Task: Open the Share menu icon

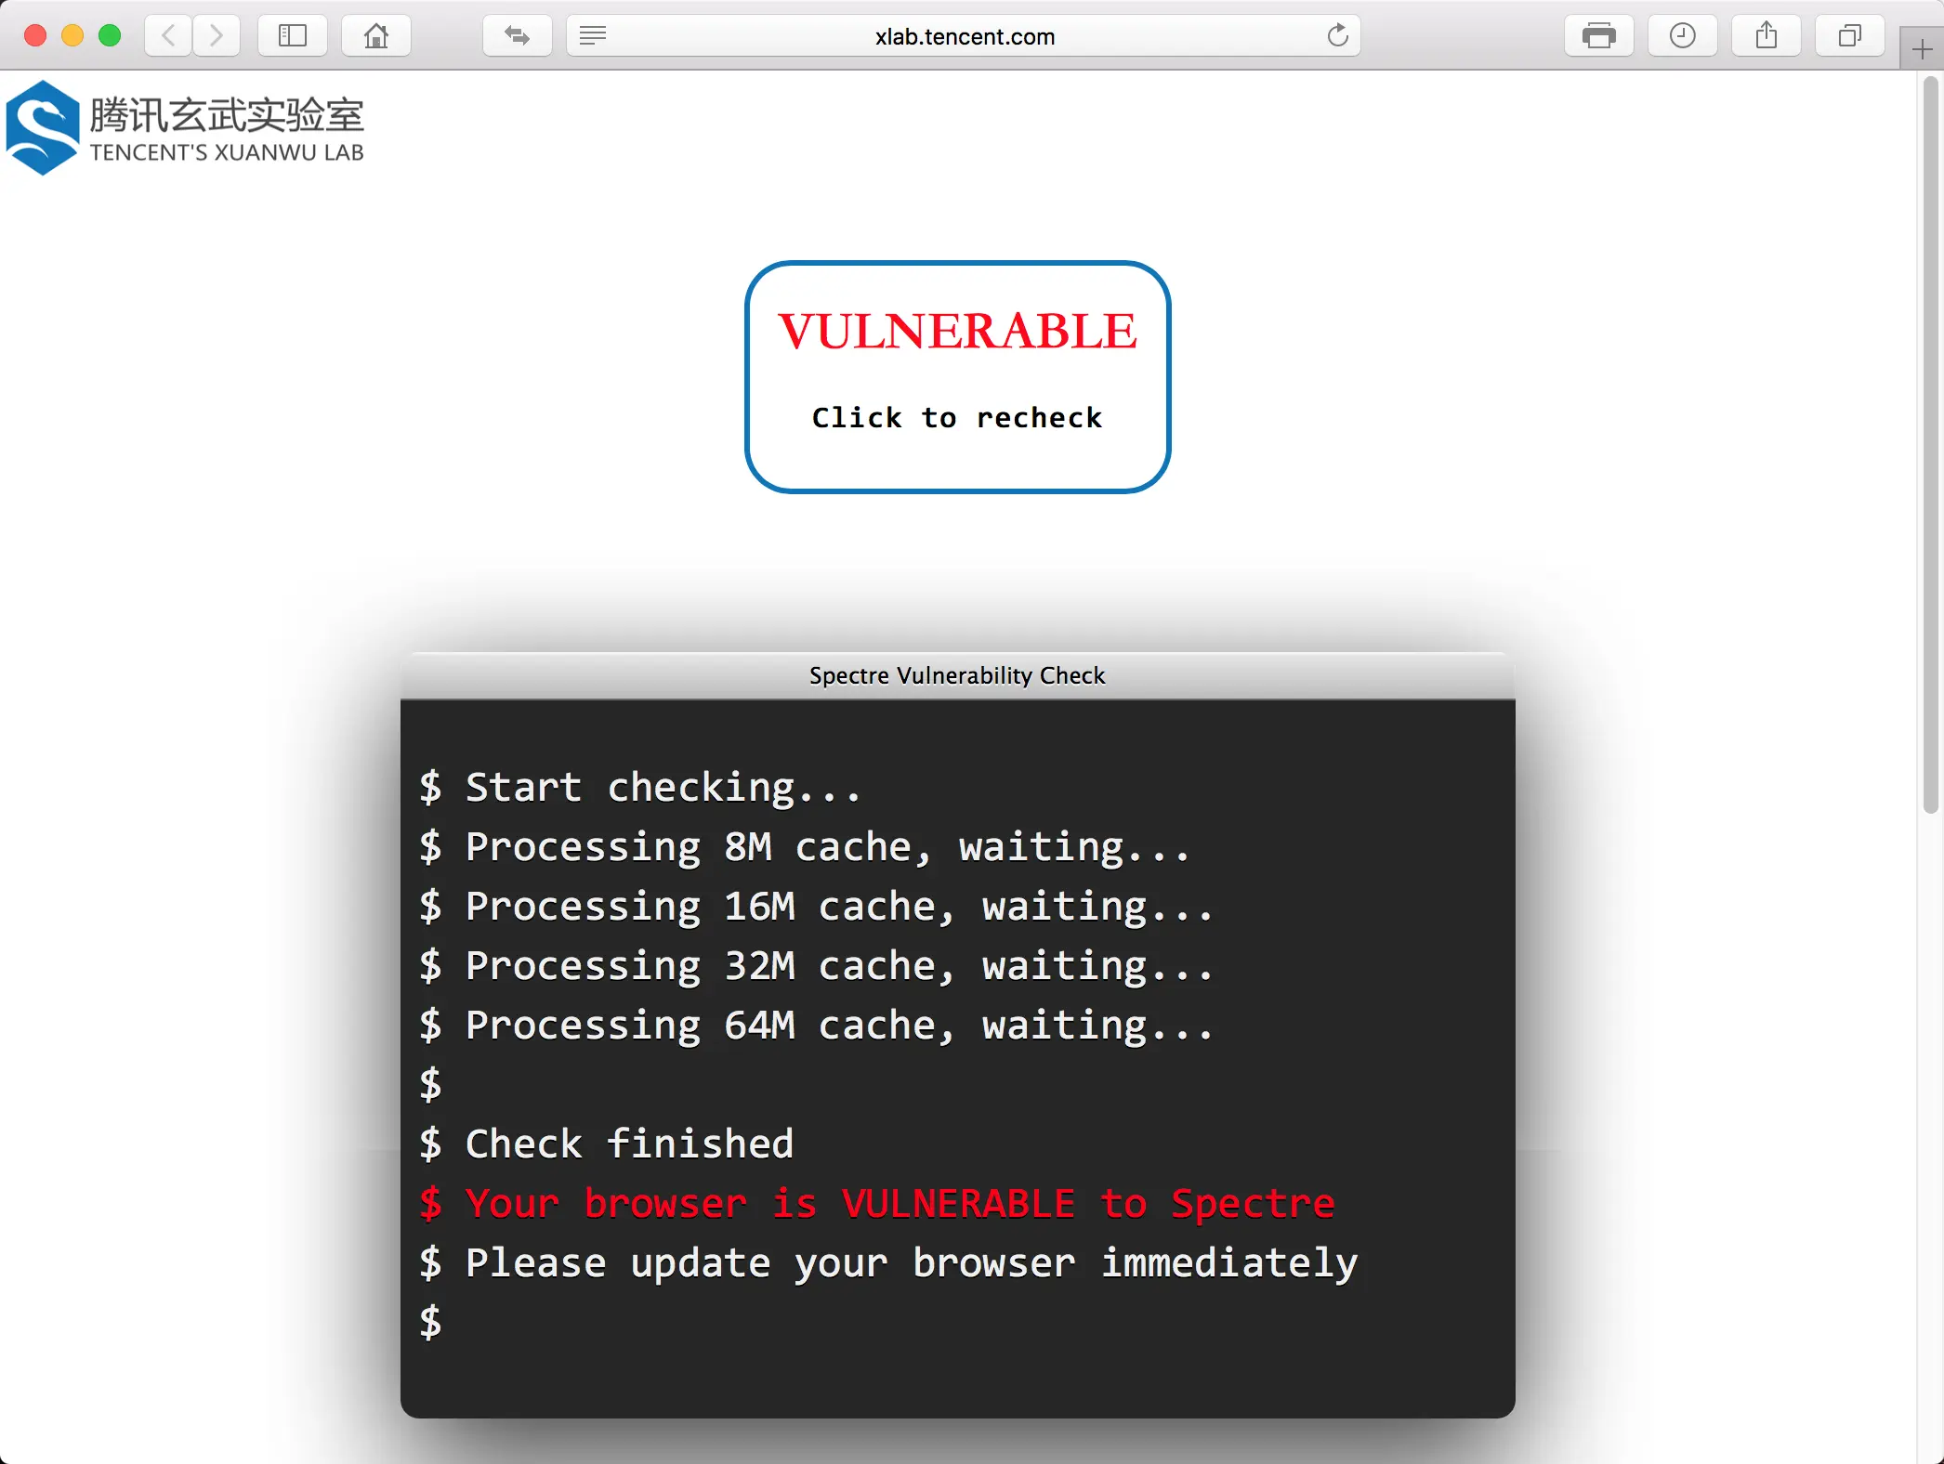Action: [1766, 36]
